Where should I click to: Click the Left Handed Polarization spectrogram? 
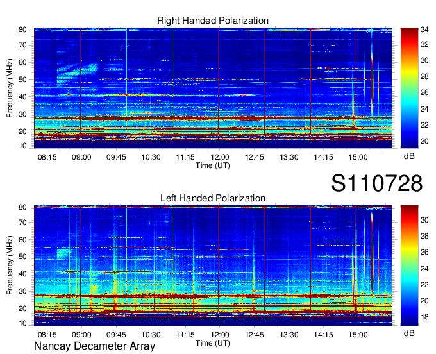(213, 265)
